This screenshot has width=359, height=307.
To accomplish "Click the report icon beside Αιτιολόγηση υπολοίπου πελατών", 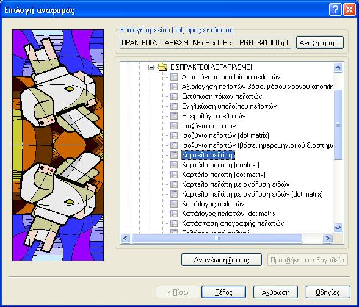I will coord(174,77).
